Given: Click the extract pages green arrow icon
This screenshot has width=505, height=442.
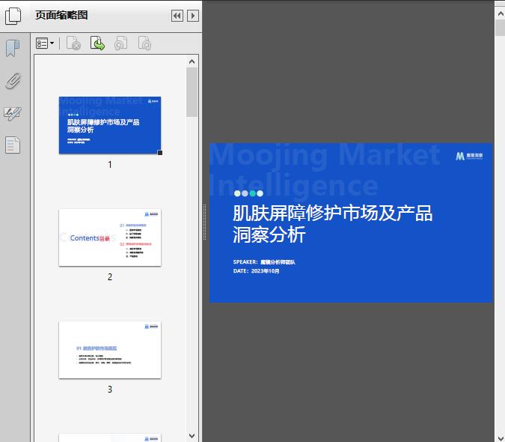Looking at the screenshot, I should tap(97, 43).
